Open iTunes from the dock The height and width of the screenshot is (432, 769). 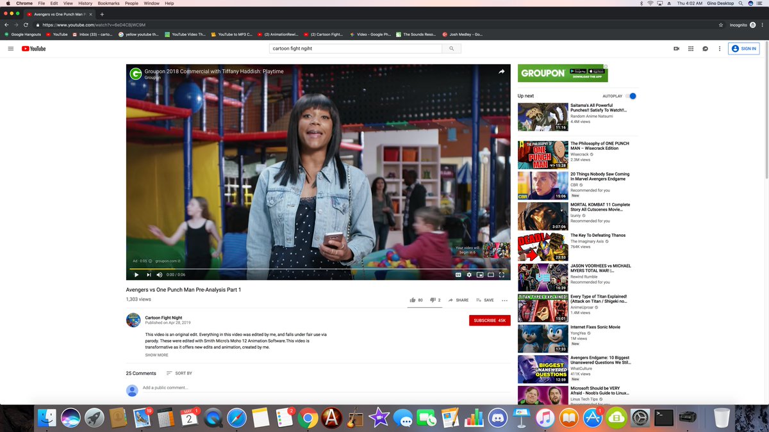545,418
